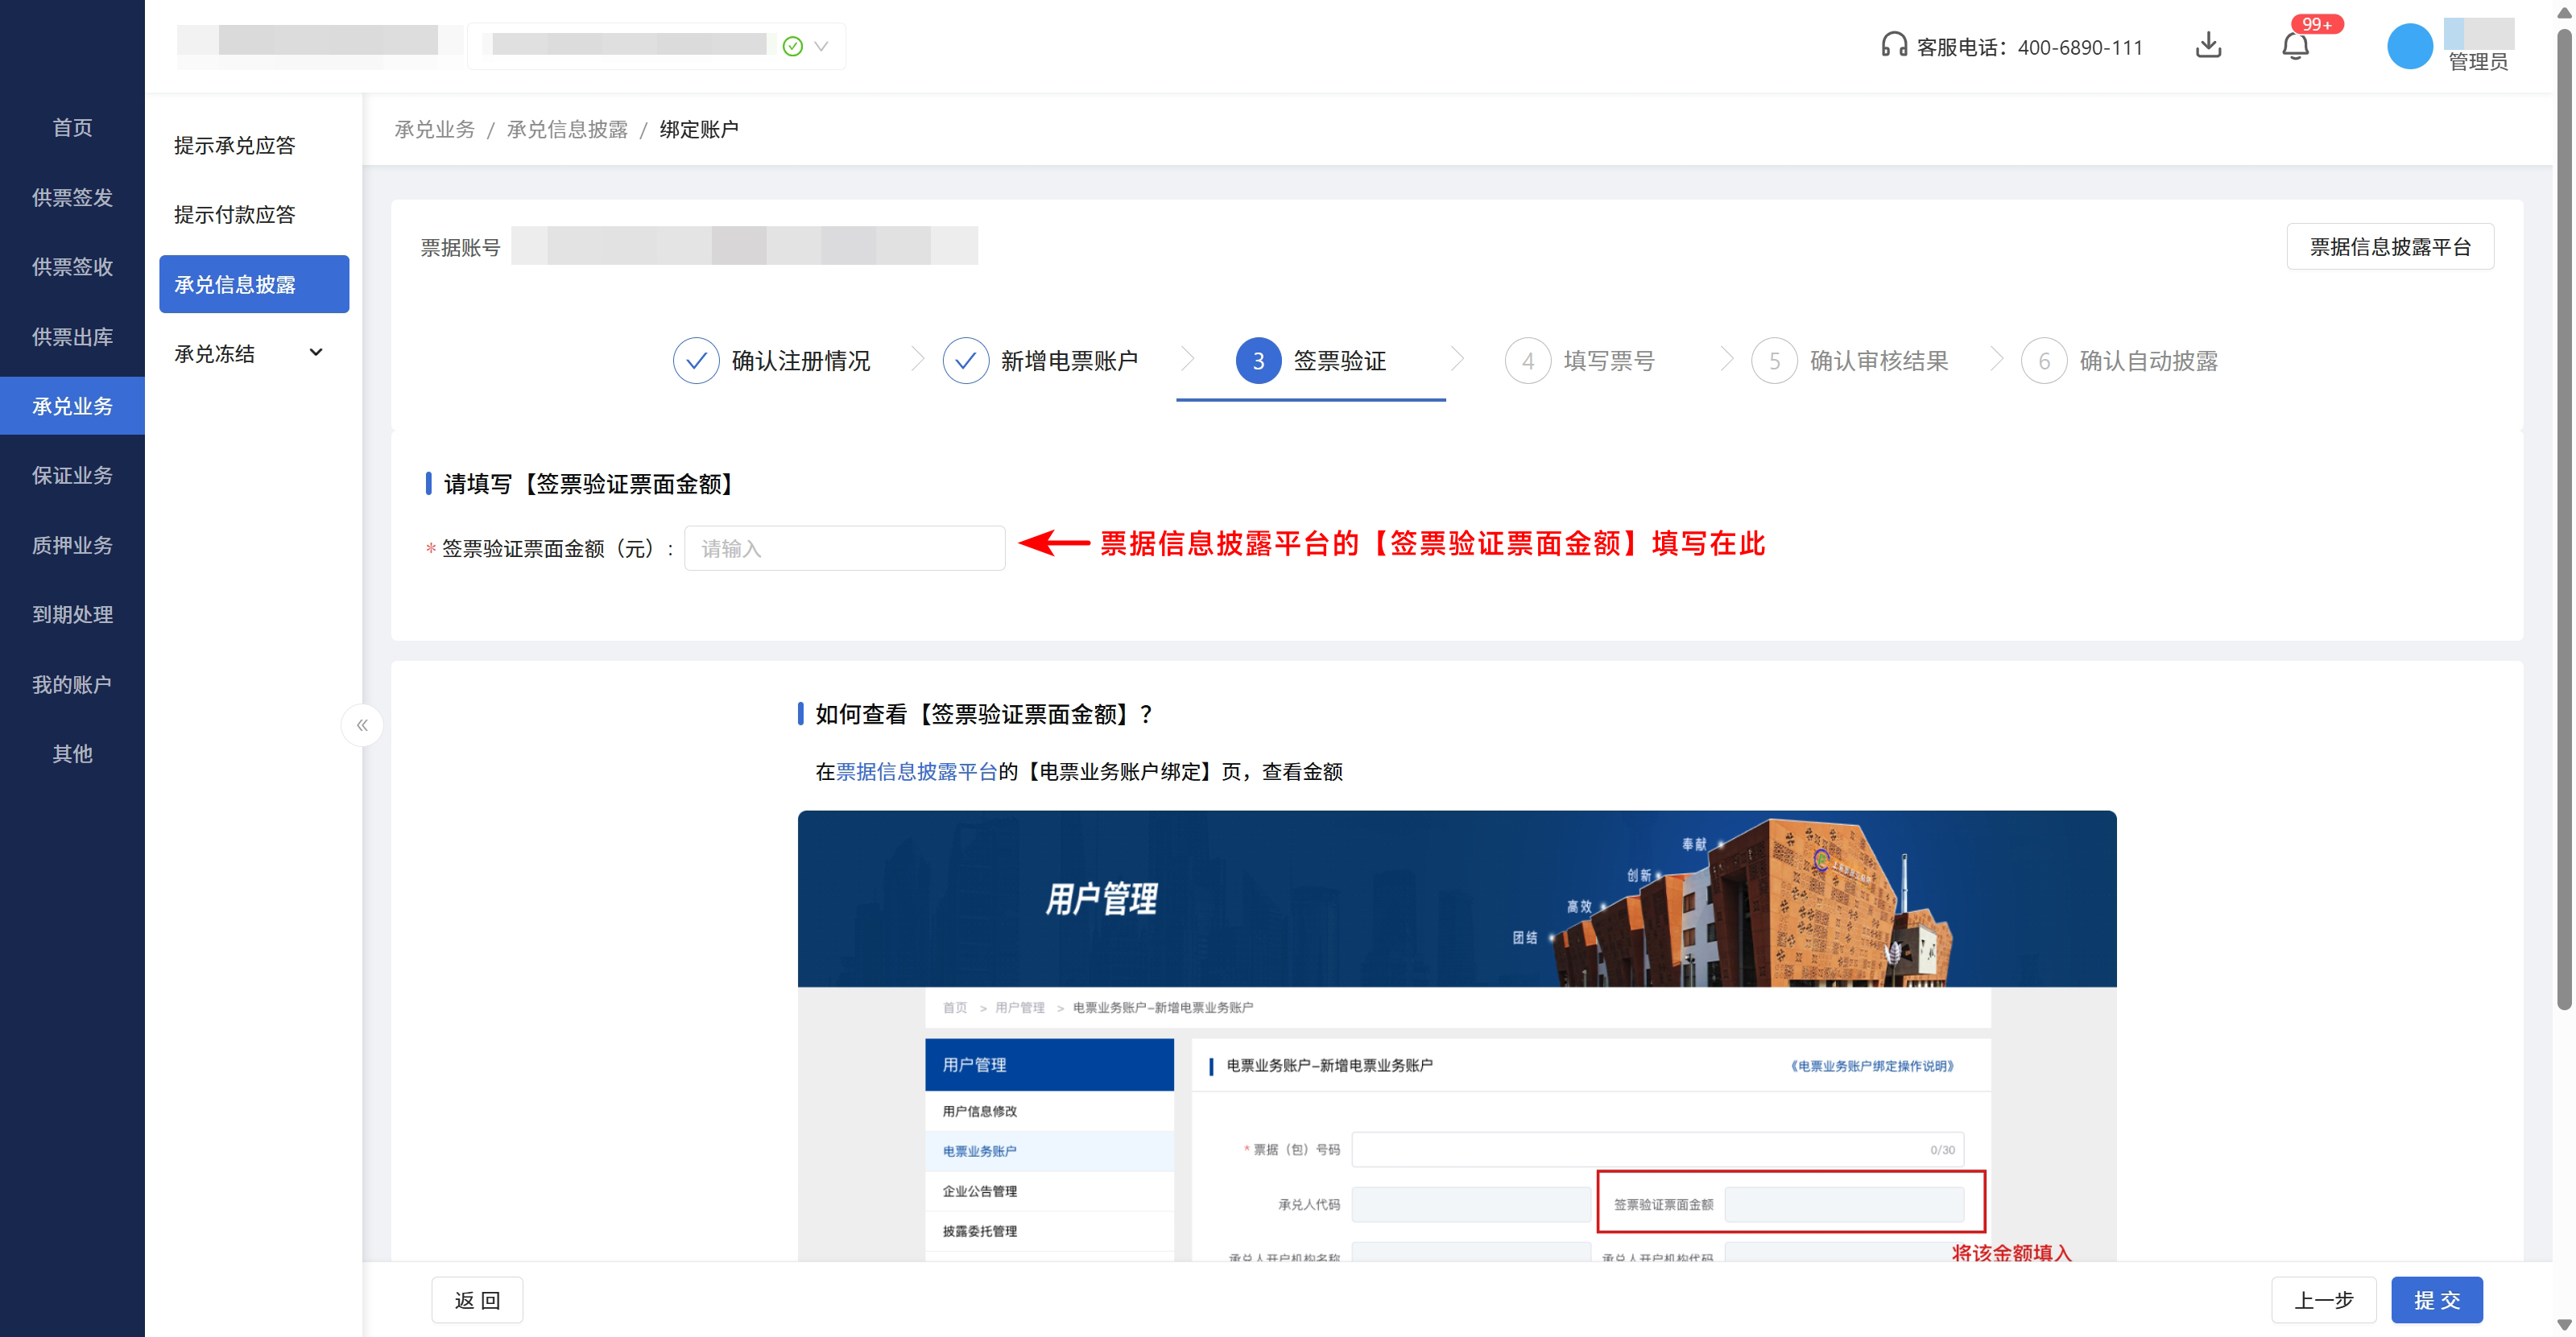The width and height of the screenshot is (2576, 1337).
Task: Select 提示付款应答 in the submenu
Action: (235, 215)
